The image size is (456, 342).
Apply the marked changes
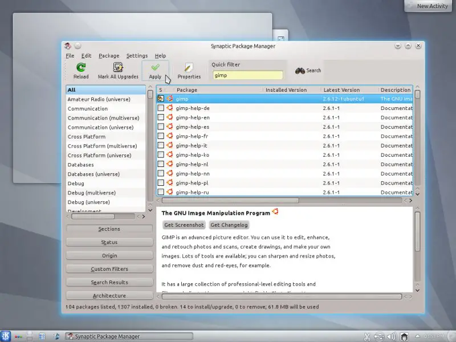(x=155, y=71)
